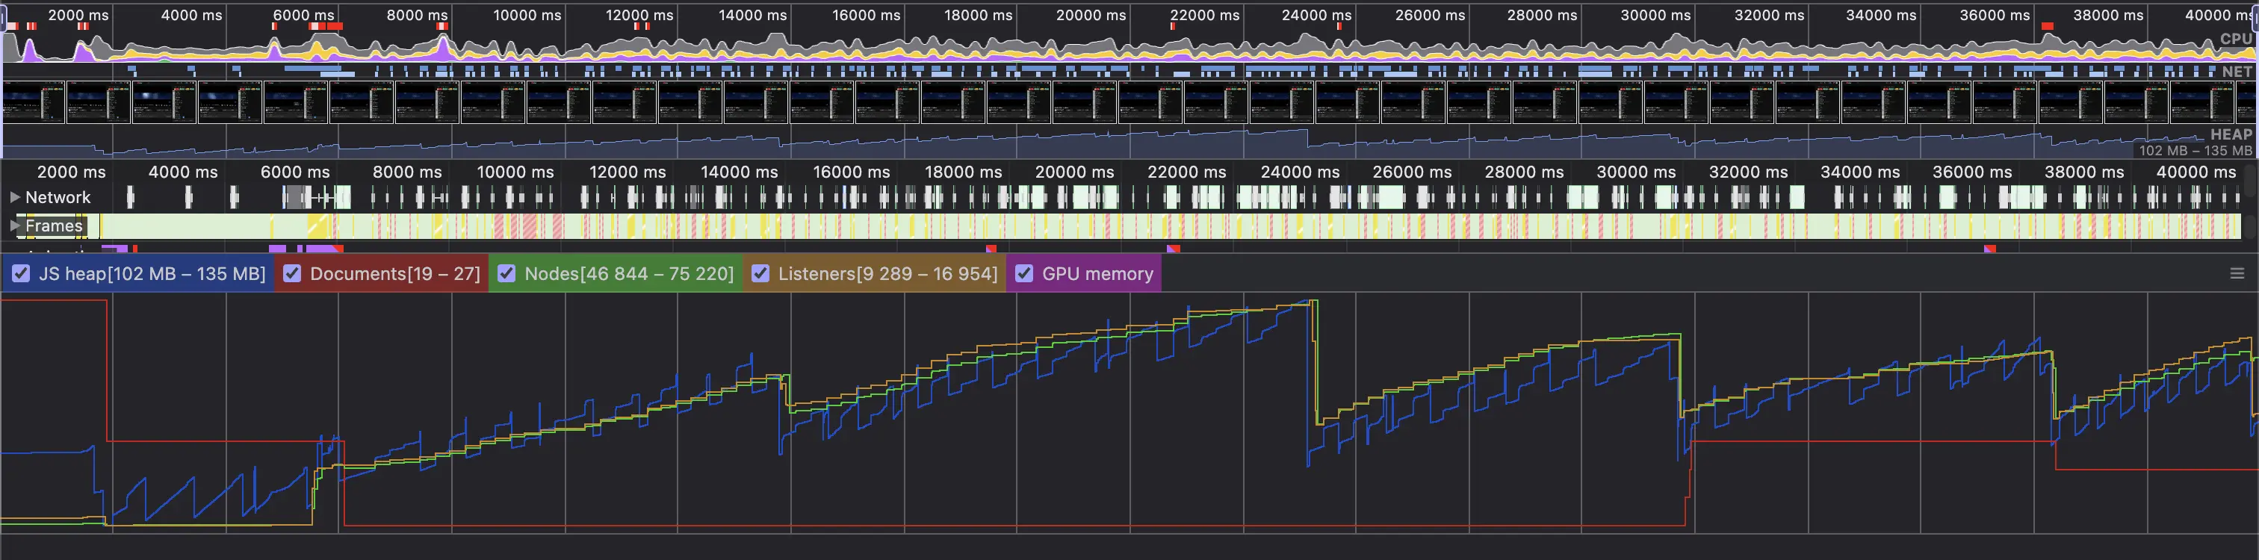Click the right overview selection handle
This screenshot has height=560, width=2259.
2255,21
